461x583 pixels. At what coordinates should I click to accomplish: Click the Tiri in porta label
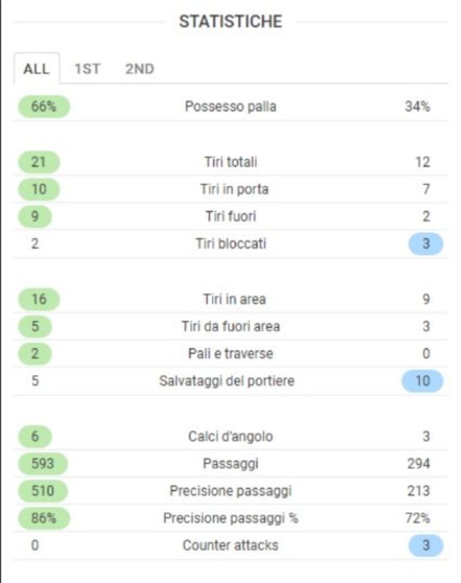[234, 189]
